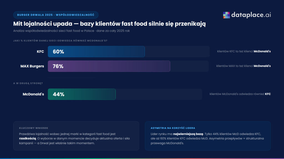Click the "odwiedza również KFC" annotation
This screenshot has height=159, width=284.
coord(240,94)
